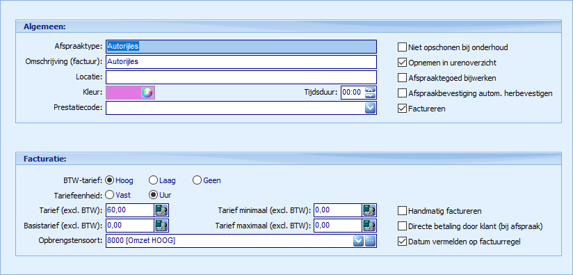Click the Basistarief (excl. BTW) value field
This screenshot has width=573, height=275.
click(x=130, y=226)
